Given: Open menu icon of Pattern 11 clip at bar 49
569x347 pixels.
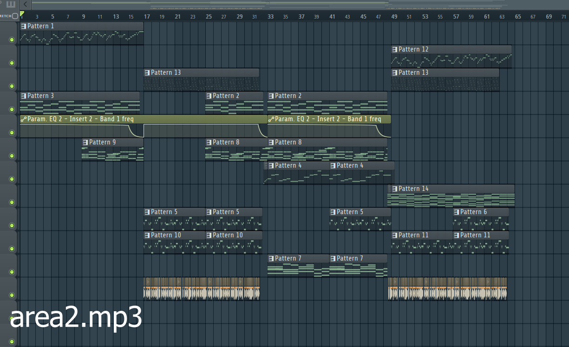Looking at the screenshot, I should point(395,235).
